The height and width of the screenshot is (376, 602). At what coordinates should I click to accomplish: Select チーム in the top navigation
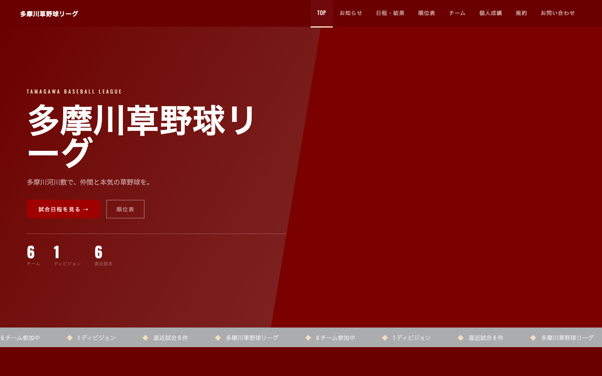click(x=457, y=13)
